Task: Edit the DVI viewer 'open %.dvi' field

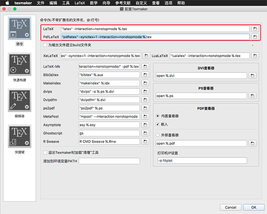Action: (202, 76)
